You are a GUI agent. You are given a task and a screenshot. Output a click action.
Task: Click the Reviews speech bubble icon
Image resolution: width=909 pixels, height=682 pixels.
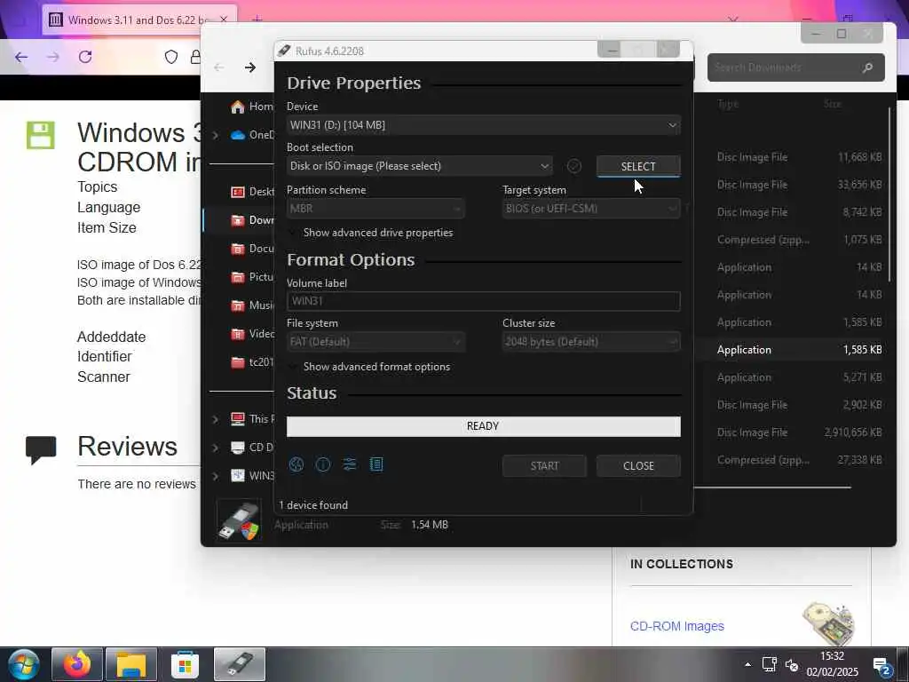click(x=41, y=450)
